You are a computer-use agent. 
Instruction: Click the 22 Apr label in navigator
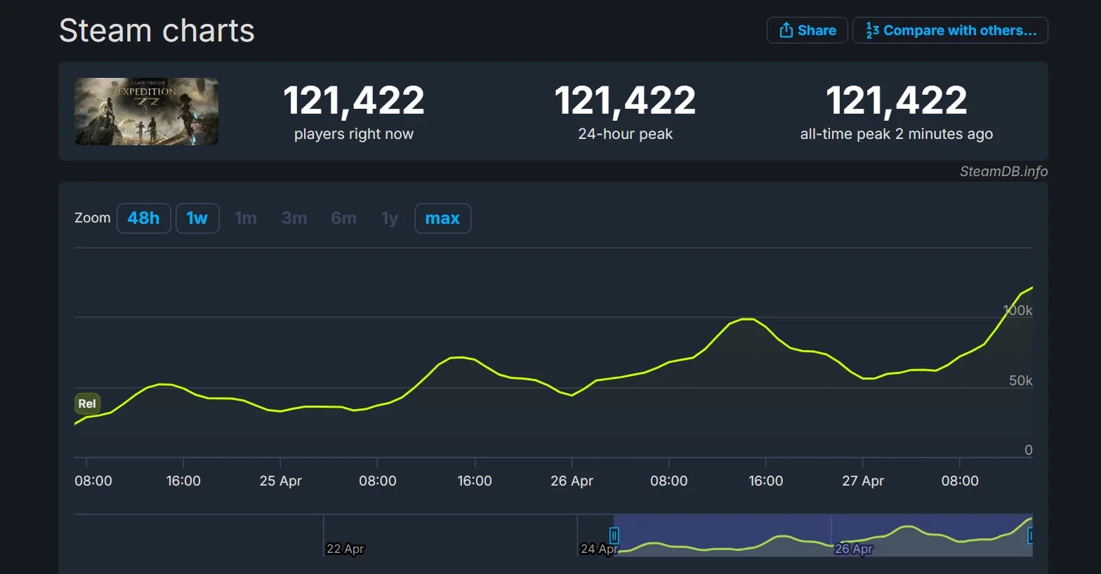coord(345,549)
